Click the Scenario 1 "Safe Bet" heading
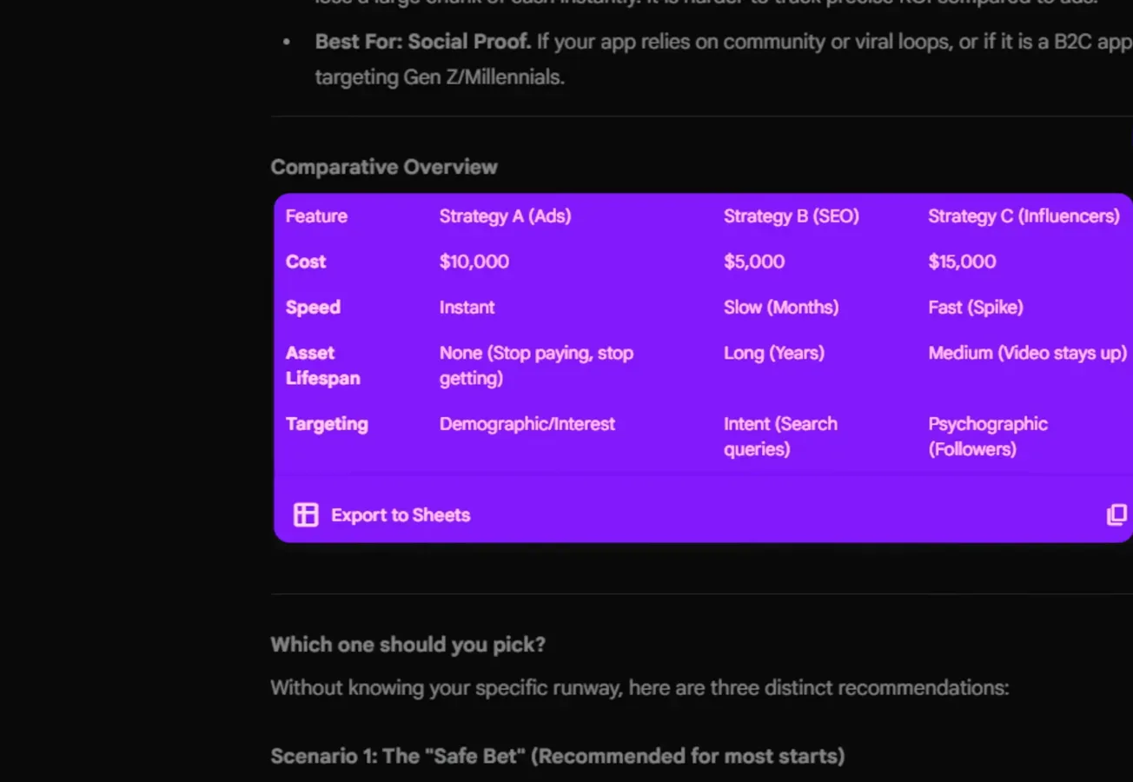Image resolution: width=1133 pixels, height=782 pixels. point(558,756)
